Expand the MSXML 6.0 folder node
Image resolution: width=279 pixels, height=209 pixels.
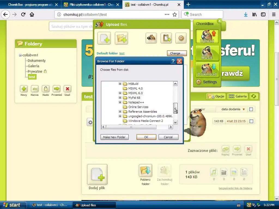pyautogui.click(x=120, y=93)
